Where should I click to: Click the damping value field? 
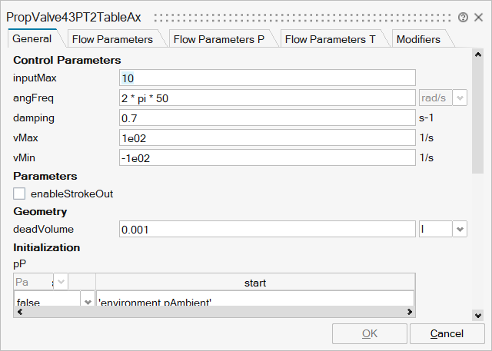[268, 118]
